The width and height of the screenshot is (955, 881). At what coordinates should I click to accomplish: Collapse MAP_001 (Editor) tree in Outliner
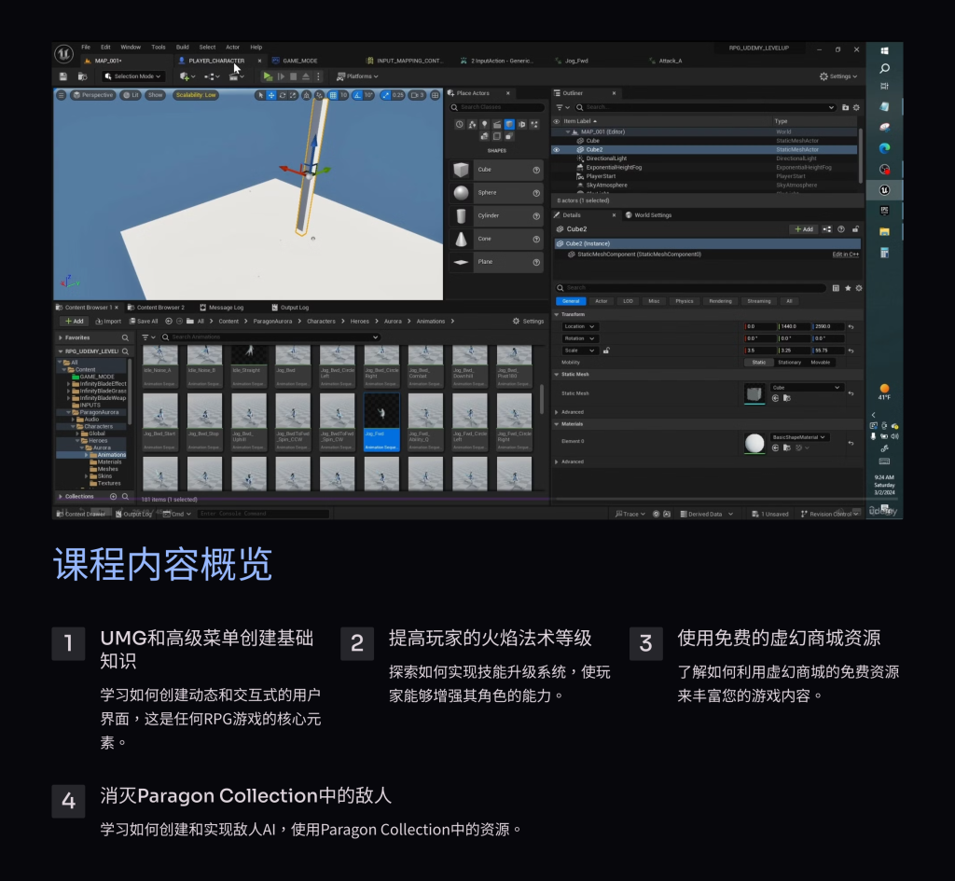[568, 132]
